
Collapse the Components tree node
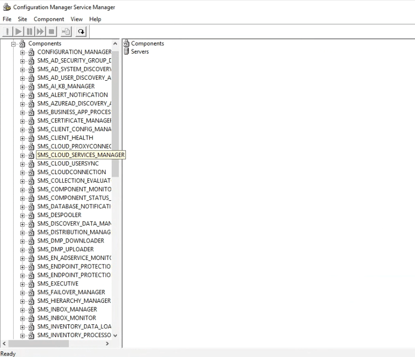click(x=14, y=44)
